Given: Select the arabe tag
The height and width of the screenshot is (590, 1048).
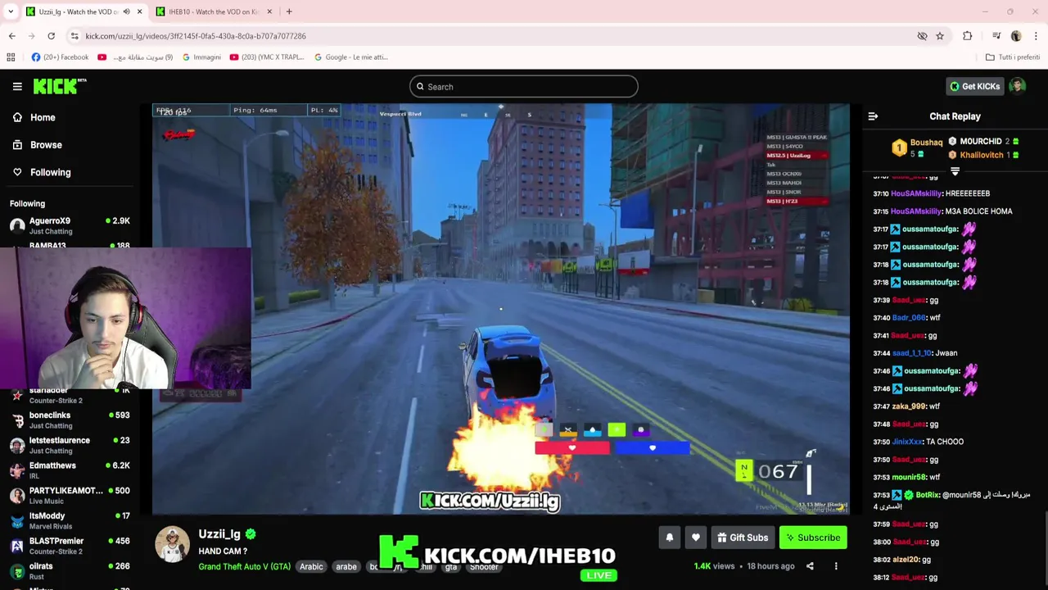Looking at the screenshot, I should pyautogui.click(x=346, y=566).
